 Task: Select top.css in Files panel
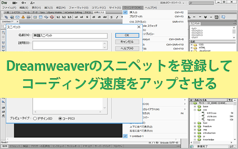click(x=211, y=120)
